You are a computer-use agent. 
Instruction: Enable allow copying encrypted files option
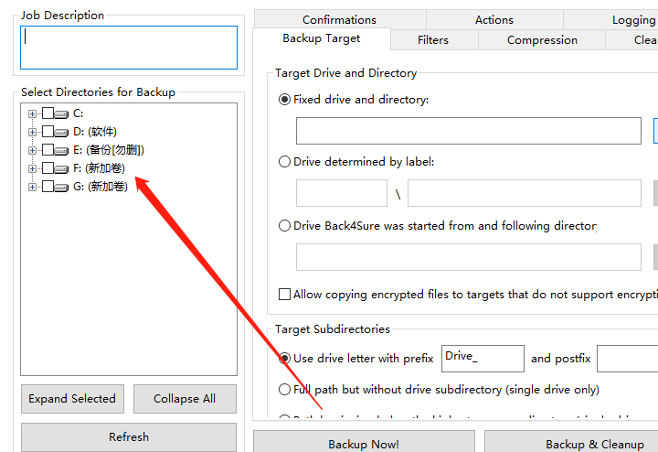point(285,295)
